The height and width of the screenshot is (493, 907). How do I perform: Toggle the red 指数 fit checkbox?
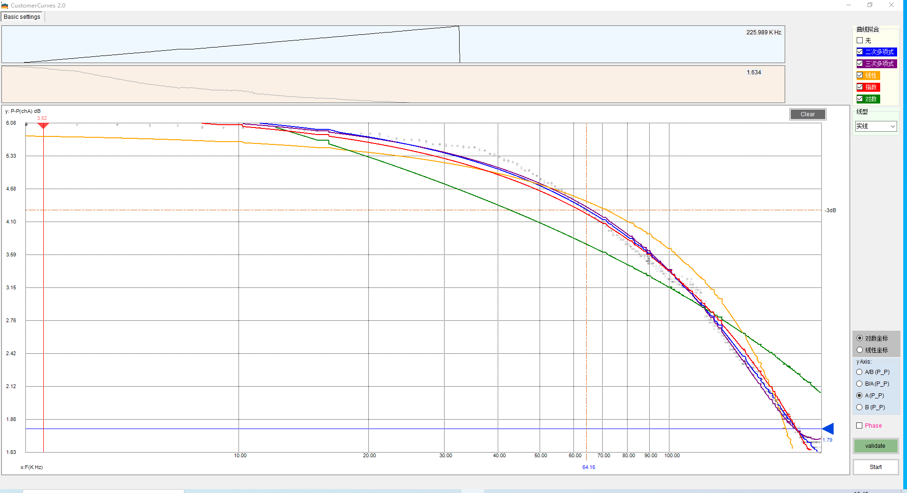click(x=860, y=87)
